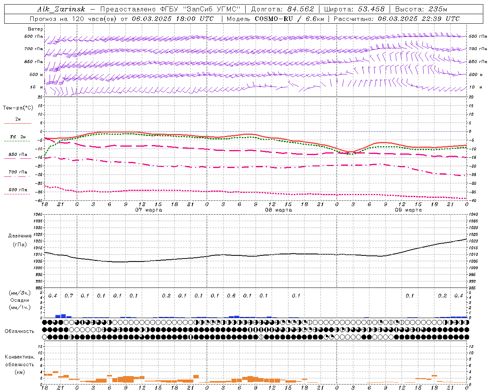
Task: Click the '2м' temperature legend entry
Action: [x=18, y=120]
